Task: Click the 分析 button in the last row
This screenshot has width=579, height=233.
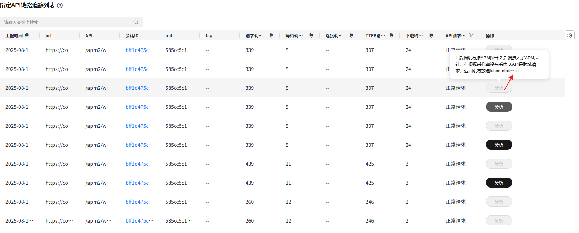Action: (499, 221)
